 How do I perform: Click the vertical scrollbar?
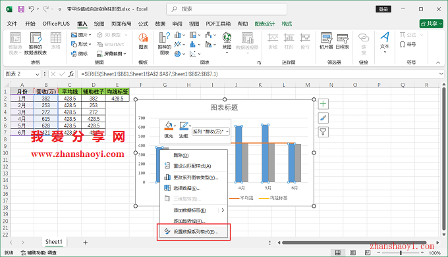pyautogui.click(x=443, y=158)
